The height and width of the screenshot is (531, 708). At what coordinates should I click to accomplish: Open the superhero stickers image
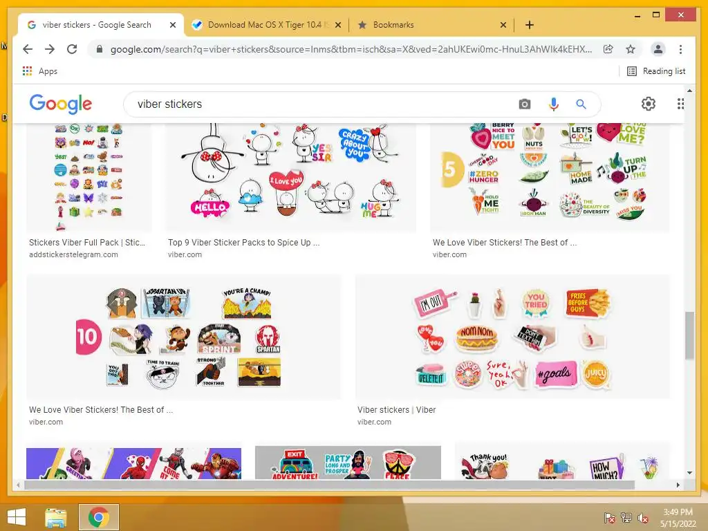tap(133, 463)
